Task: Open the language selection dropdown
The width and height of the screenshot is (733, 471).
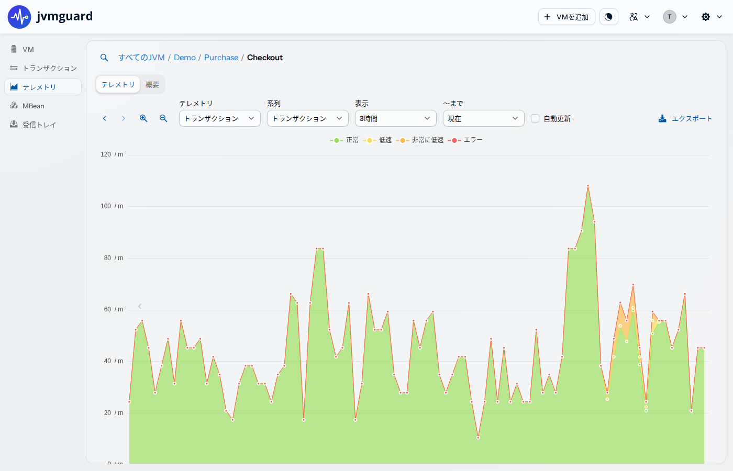Action: pyautogui.click(x=639, y=17)
